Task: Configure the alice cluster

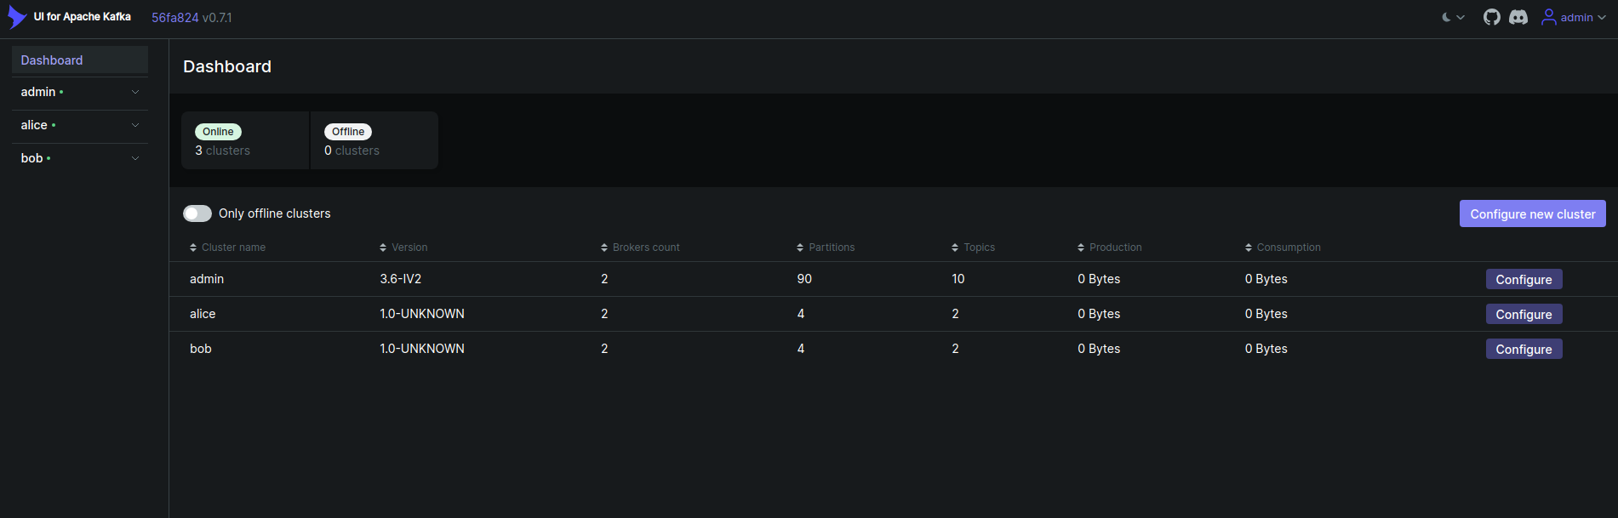Action: pyautogui.click(x=1524, y=315)
